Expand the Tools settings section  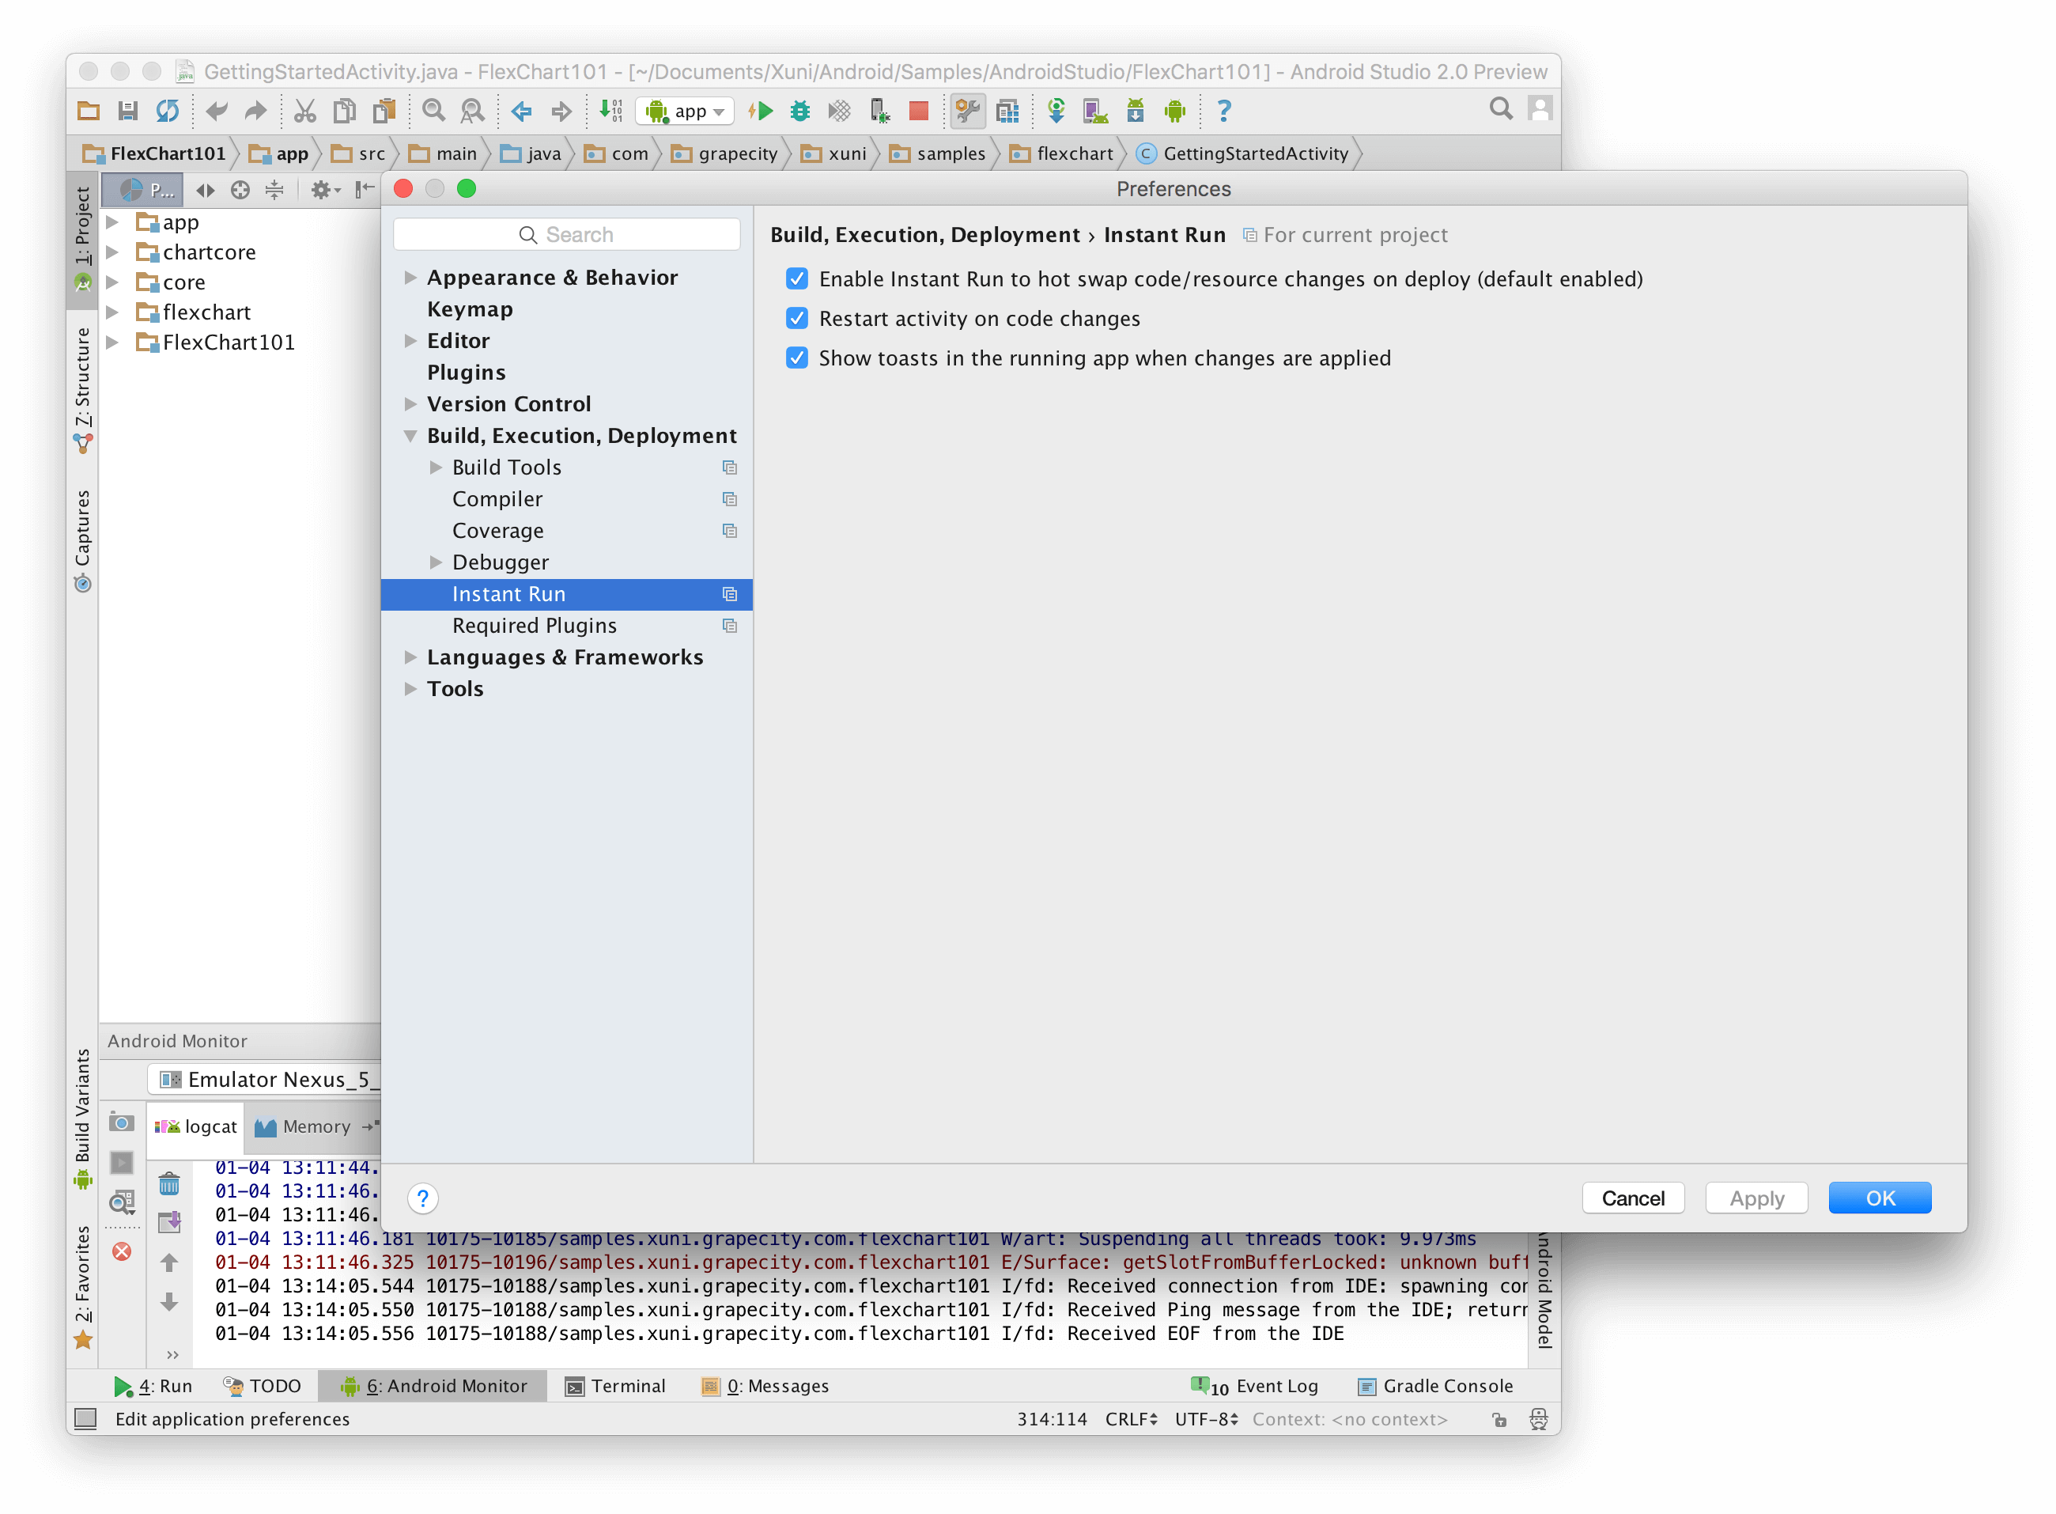(x=410, y=688)
